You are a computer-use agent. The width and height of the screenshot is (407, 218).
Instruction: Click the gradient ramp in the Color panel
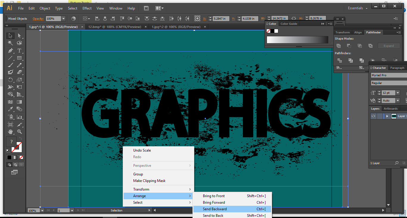[297, 40]
